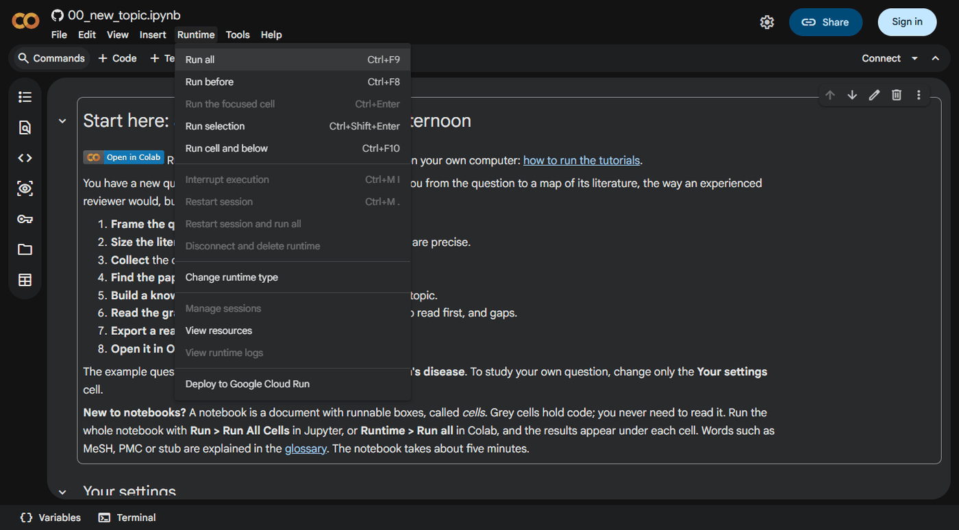This screenshot has width=959, height=530.
Task: Open the Tools menu
Action: 238,35
